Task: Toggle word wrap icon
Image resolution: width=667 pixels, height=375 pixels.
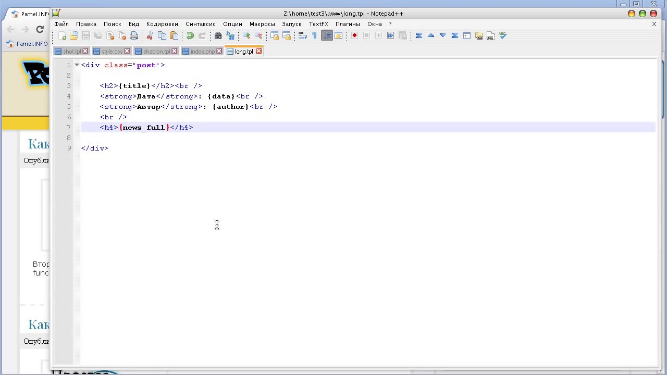Action: tap(303, 35)
